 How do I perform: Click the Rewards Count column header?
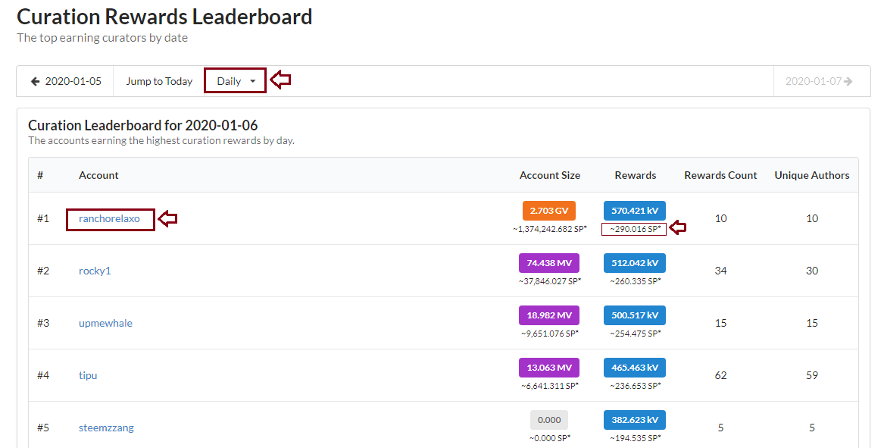[720, 175]
